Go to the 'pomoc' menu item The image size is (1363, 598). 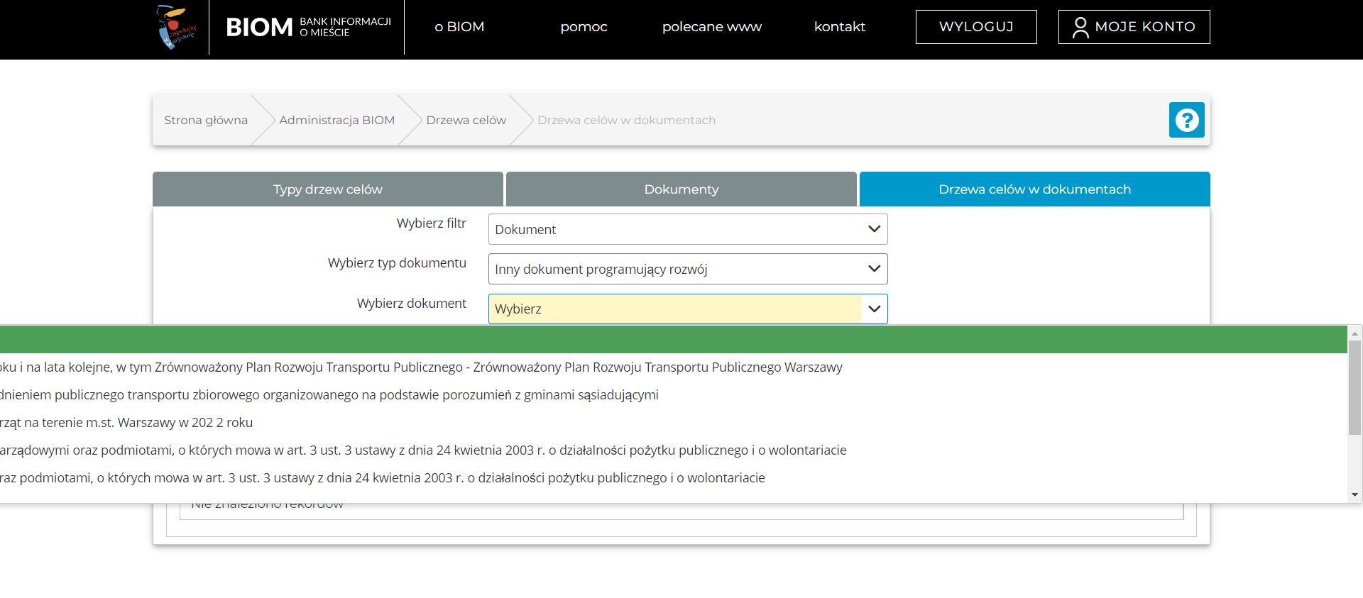pyautogui.click(x=584, y=27)
